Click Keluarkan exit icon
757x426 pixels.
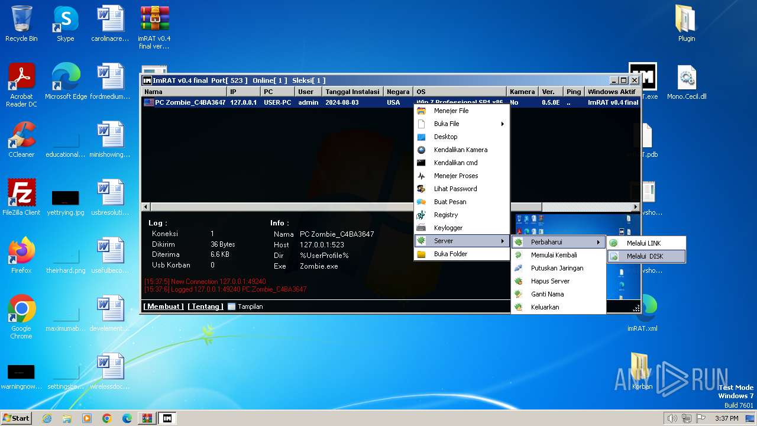[x=518, y=307]
